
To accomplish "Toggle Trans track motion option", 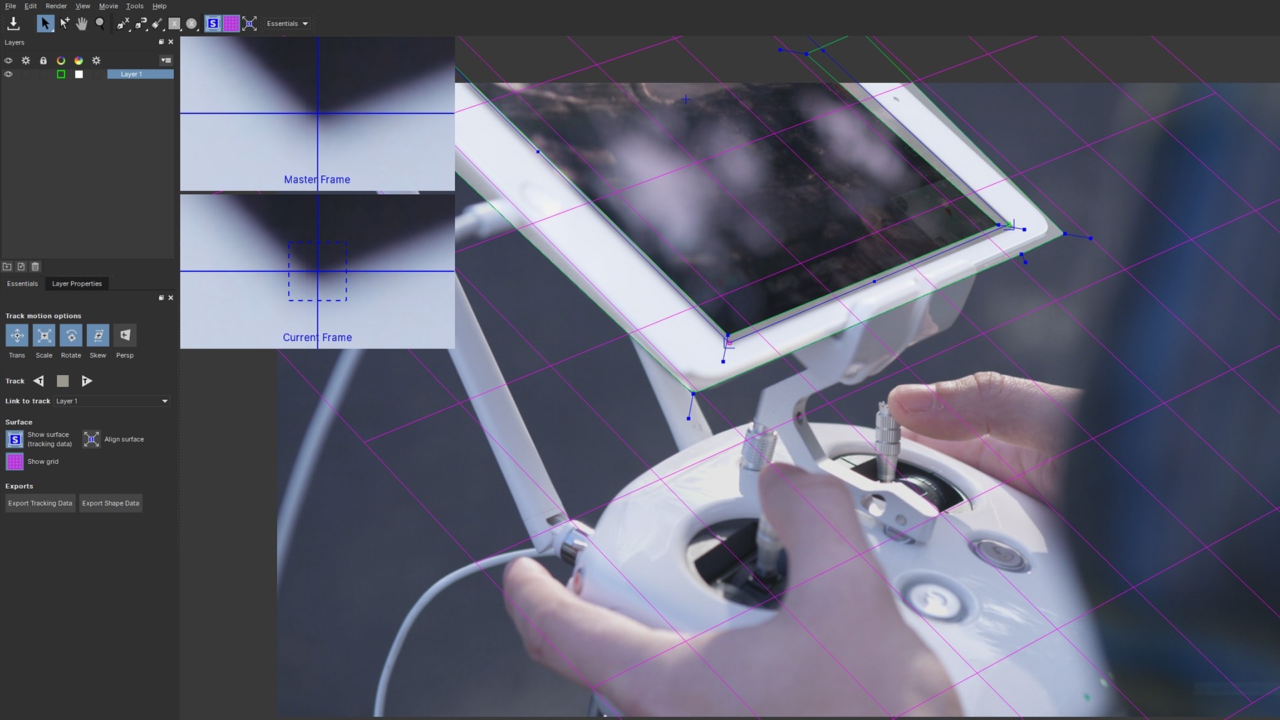I will [x=17, y=335].
